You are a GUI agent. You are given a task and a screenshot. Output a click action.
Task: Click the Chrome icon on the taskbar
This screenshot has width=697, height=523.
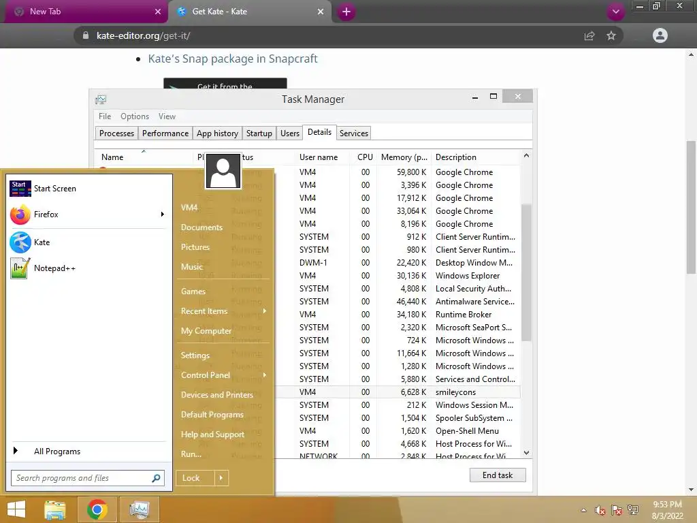click(x=97, y=509)
